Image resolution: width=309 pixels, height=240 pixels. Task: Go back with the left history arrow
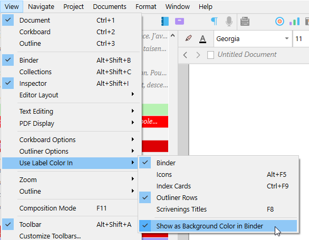click(x=185, y=55)
